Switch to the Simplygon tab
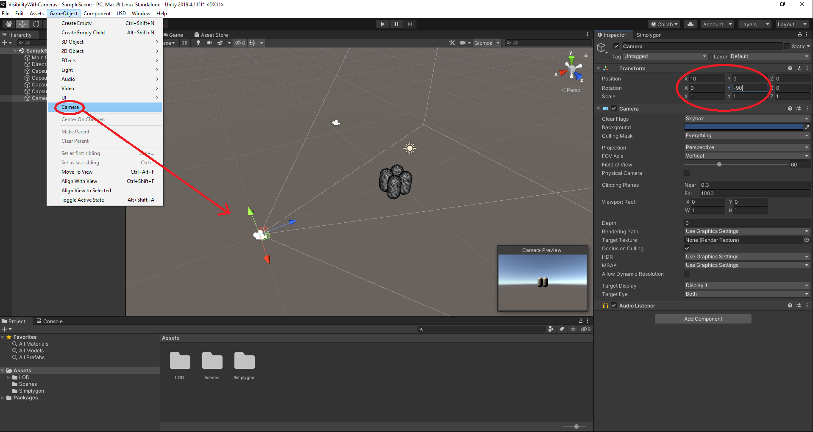 [649, 35]
